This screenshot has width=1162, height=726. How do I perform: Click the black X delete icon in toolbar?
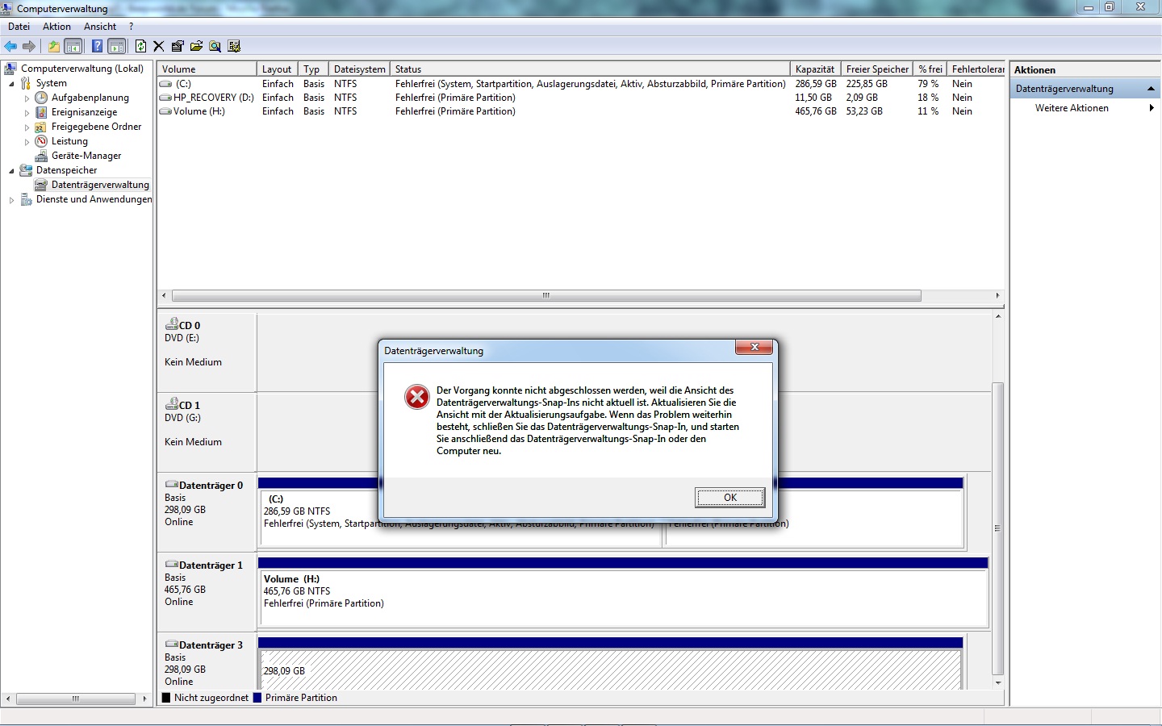[159, 46]
